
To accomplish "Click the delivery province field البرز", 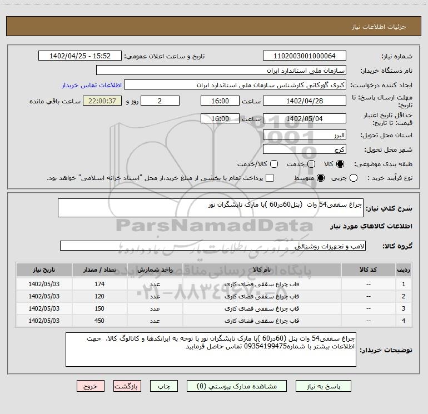I will [x=305, y=135].
